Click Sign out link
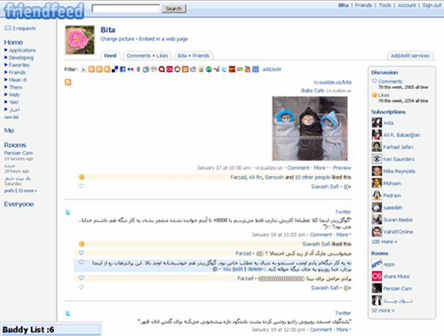This screenshot has height=336, width=444. coord(432,5)
